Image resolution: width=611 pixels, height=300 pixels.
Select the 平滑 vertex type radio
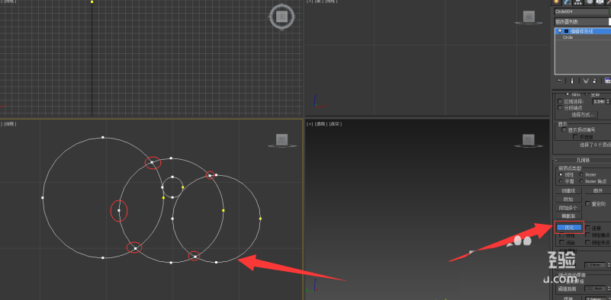(x=561, y=181)
